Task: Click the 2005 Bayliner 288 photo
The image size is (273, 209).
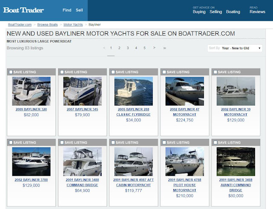Action: click(134, 91)
